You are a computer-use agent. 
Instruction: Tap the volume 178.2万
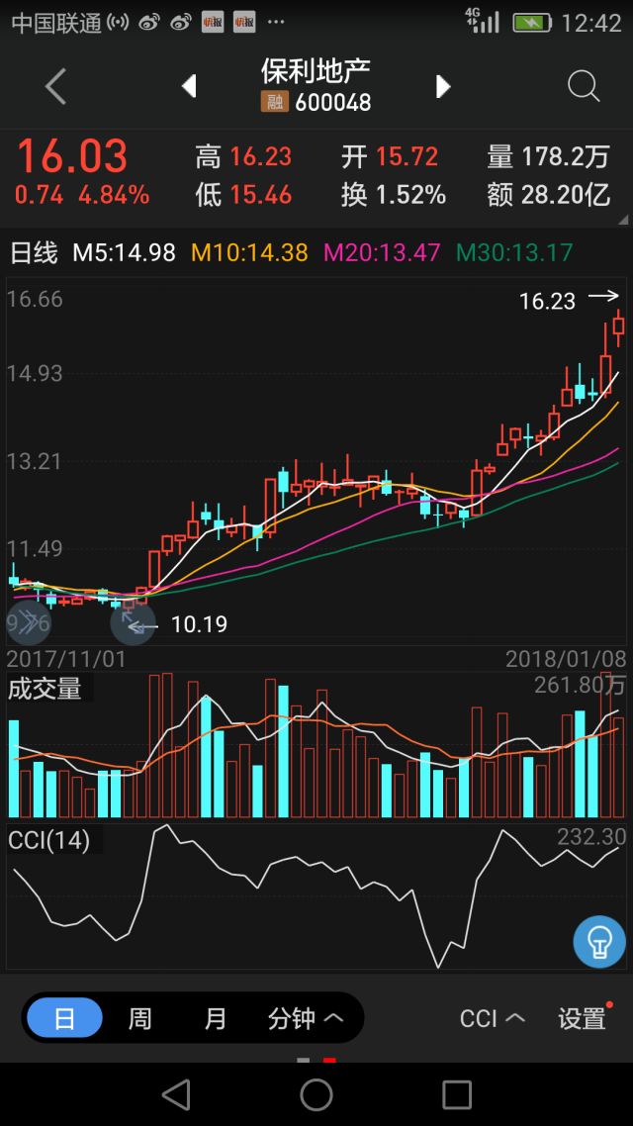coord(566,155)
